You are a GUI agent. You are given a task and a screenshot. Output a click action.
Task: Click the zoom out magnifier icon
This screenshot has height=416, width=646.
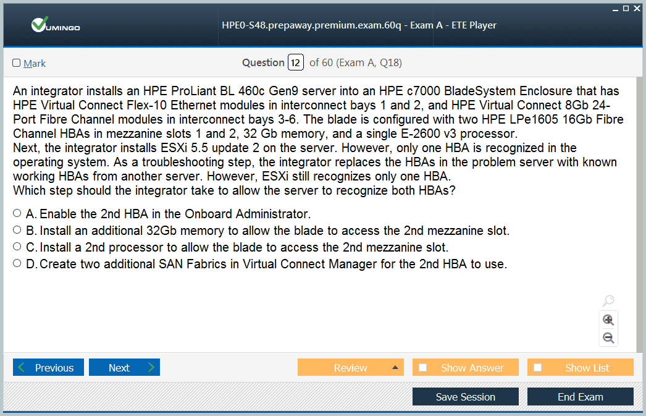(608, 337)
